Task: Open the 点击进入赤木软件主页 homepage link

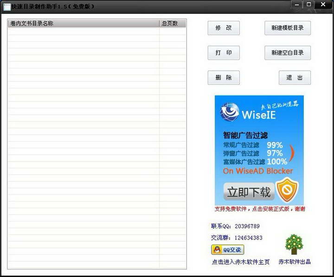Action: 241,262
